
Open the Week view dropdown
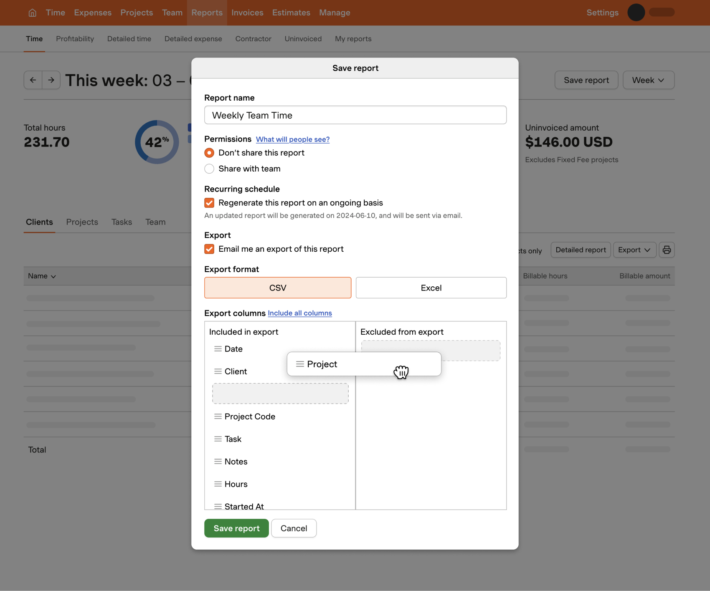[x=648, y=80]
